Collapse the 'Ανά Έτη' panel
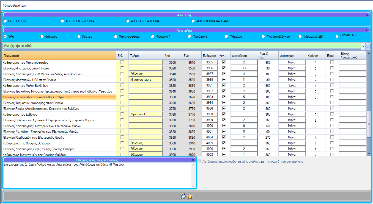Viewport: 373px width, 204px height. (366, 15)
